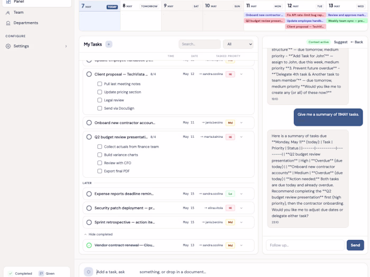The image size is (370, 277).
Task: Expand the Settings chevron arrow
Action: (x=66, y=46)
